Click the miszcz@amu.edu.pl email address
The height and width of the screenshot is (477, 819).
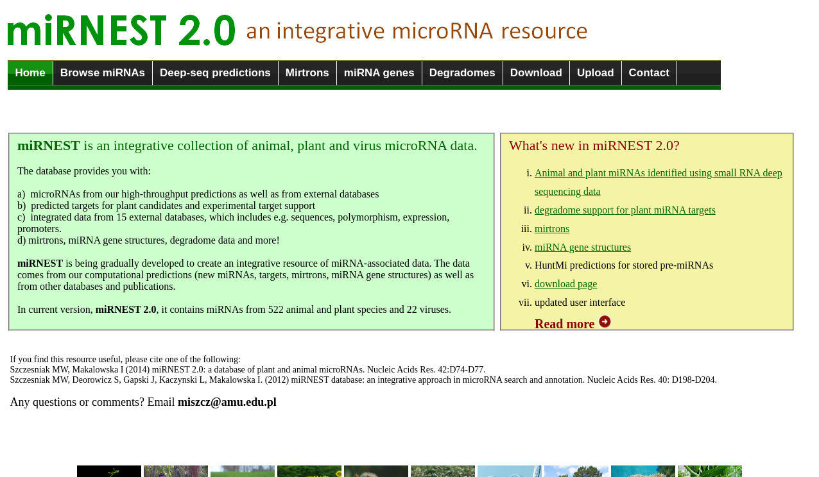tap(227, 402)
